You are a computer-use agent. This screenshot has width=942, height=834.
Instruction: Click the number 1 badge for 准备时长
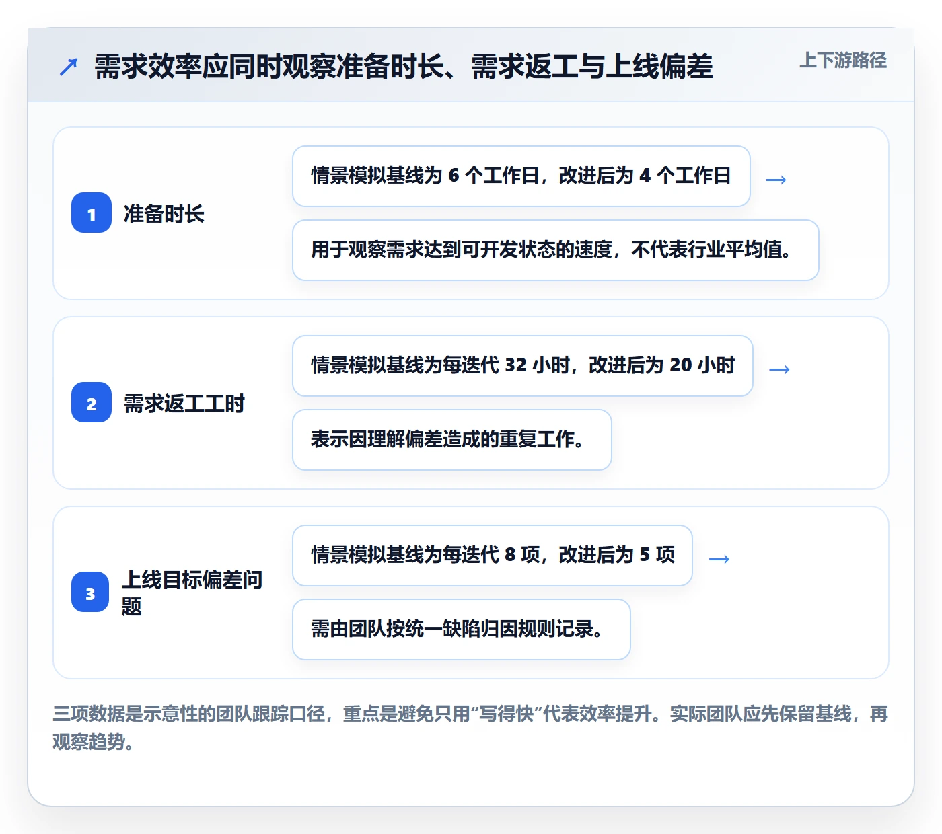point(92,213)
